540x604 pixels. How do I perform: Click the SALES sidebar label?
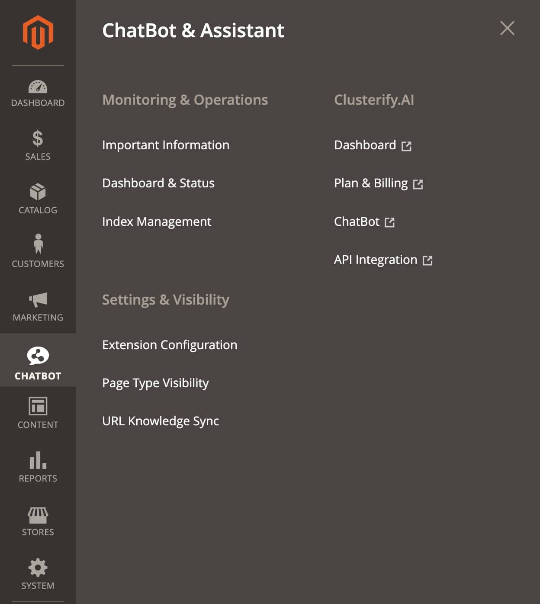pyautogui.click(x=38, y=157)
